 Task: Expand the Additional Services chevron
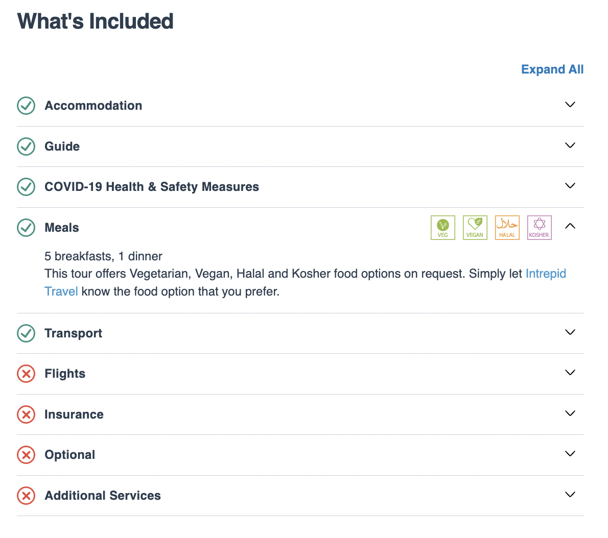click(570, 495)
